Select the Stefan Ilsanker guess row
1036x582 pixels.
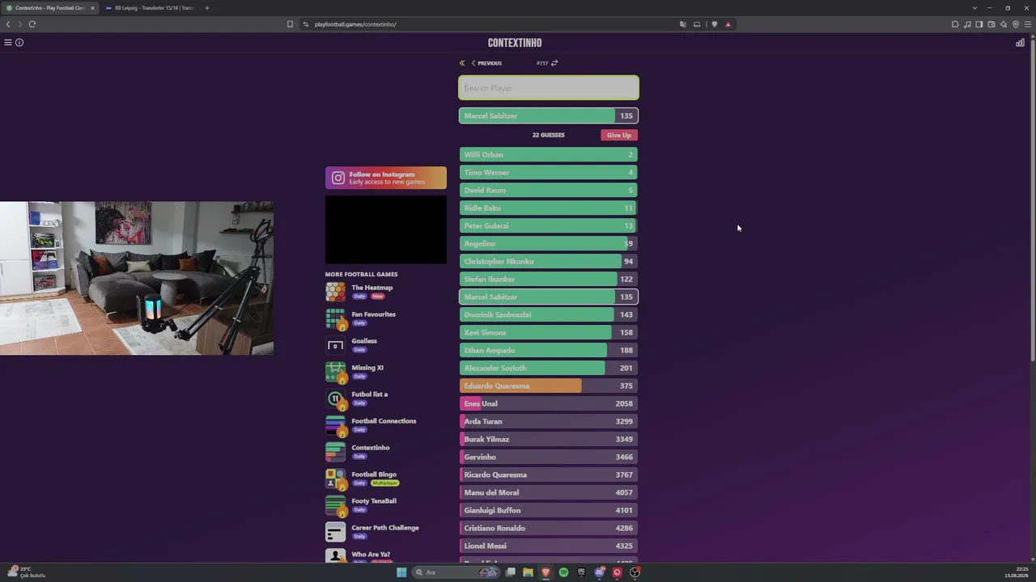coord(549,279)
